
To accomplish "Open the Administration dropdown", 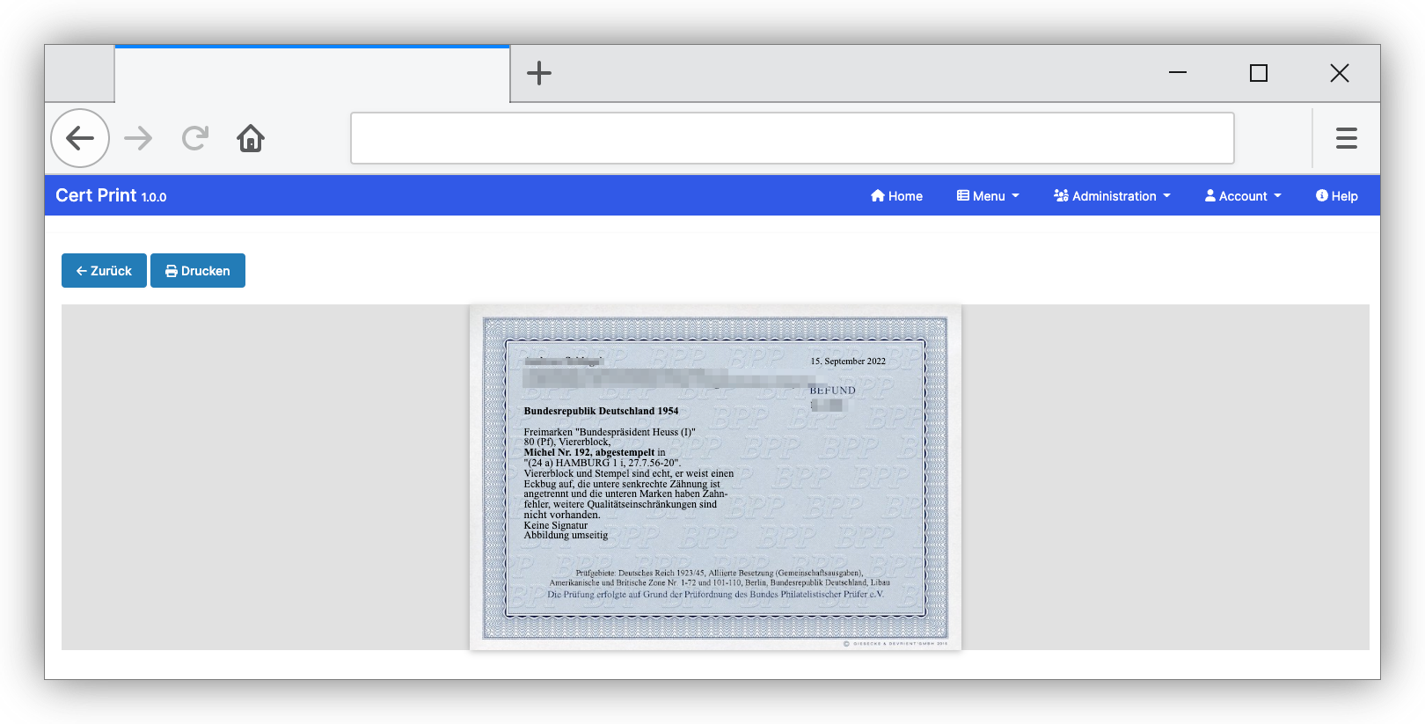I will click(x=1112, y=196).
